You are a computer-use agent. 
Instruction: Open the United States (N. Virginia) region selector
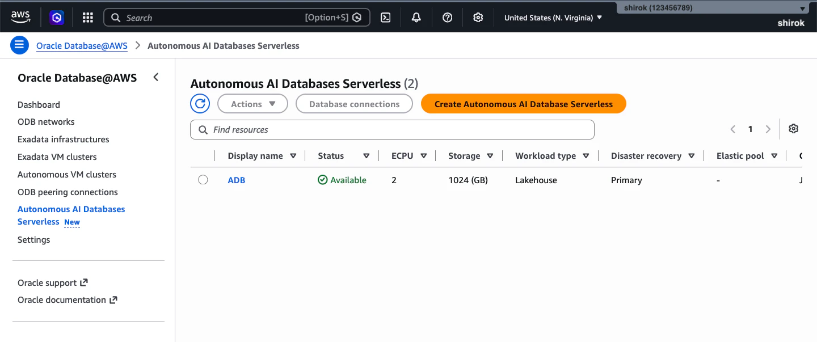click(553, 18)
